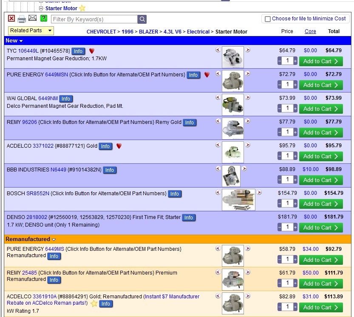Open the Related Parts dropdown
This screenshot has height=317, width=354.
click(31, 31)
